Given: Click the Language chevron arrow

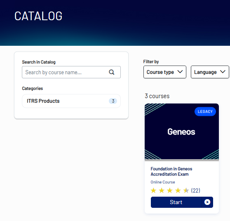Looking at the screenshot, I should 223,72.
